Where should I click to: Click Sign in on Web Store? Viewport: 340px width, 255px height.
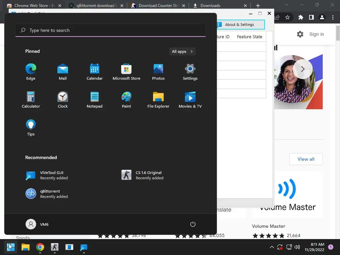coord(316,34)
